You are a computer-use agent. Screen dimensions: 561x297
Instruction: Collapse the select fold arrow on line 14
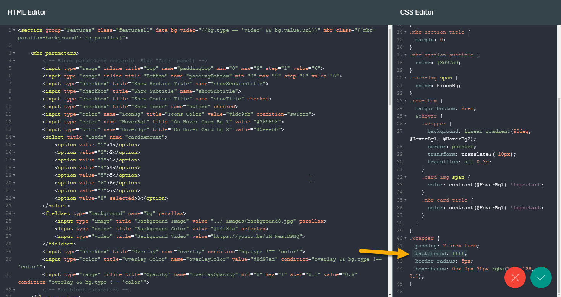tap(14, 137)
